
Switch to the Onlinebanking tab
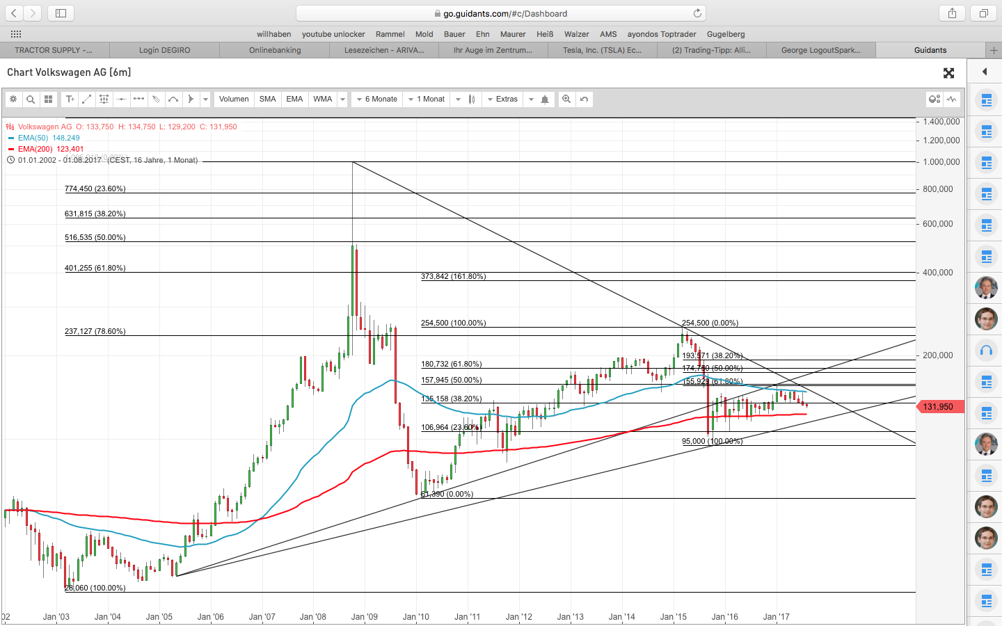275,50
